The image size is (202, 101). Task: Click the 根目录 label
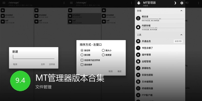(x=145, y=17)
